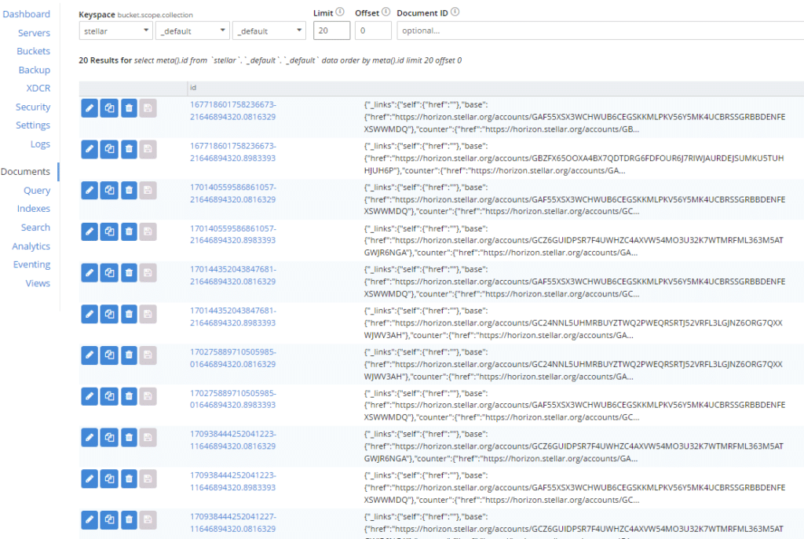Screen dimensions: 804x539
Task: Click the Limit input showing 20
Action: click(331, 30)
